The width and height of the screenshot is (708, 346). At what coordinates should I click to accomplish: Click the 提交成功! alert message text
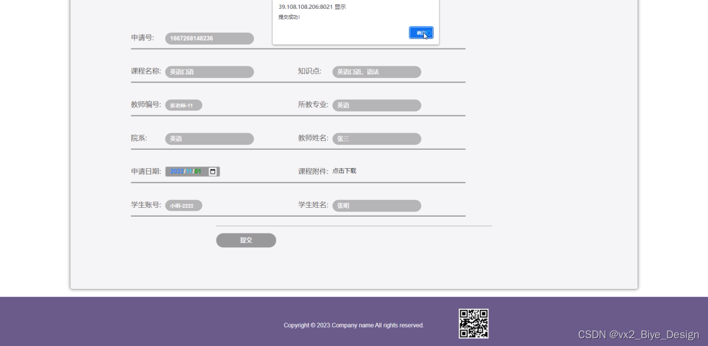(x=289, y=17)
